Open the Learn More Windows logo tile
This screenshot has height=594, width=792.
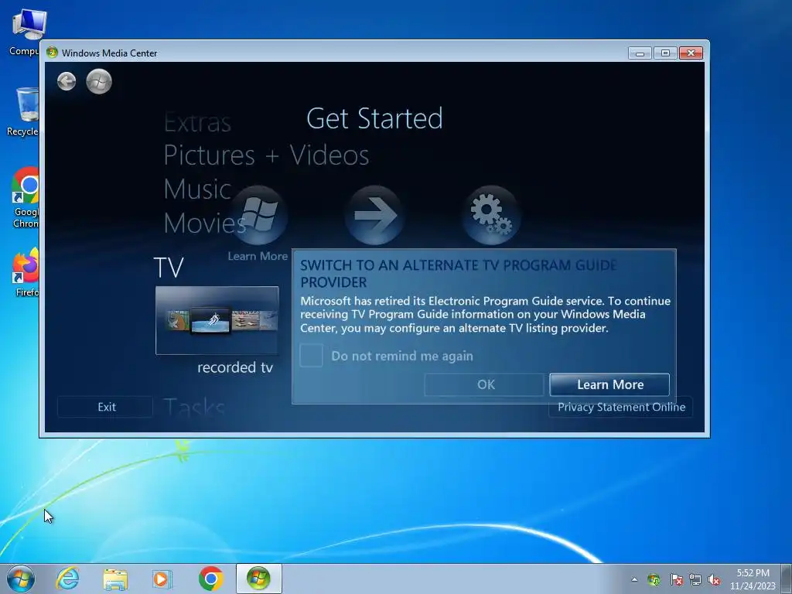tap(259, 215)
